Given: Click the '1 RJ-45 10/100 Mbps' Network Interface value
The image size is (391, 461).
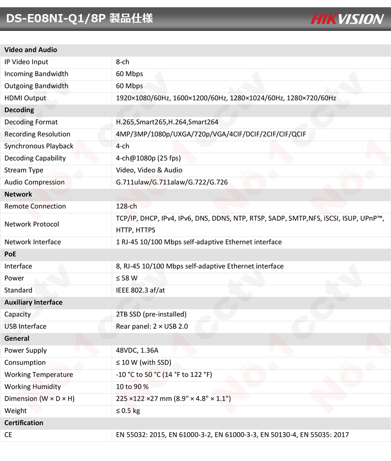Looking at the screenshot, I should [x=199, y=242].
